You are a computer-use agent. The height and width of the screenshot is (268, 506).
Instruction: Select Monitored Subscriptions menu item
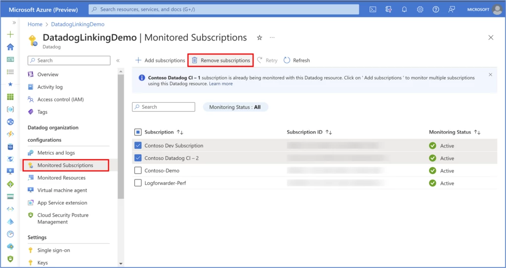click(66, 165)
